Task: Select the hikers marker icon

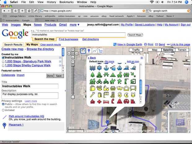Action: (93, 81)
